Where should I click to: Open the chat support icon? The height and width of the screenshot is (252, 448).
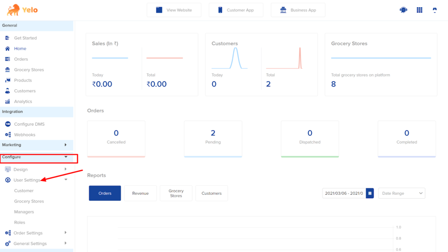tap(403, 10)
